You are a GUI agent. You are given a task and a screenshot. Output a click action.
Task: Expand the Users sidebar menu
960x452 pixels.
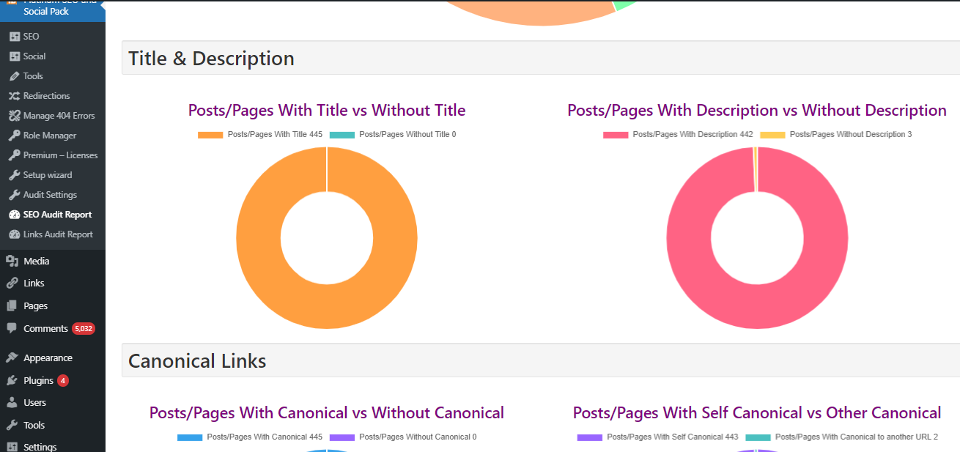click(35, 402)
